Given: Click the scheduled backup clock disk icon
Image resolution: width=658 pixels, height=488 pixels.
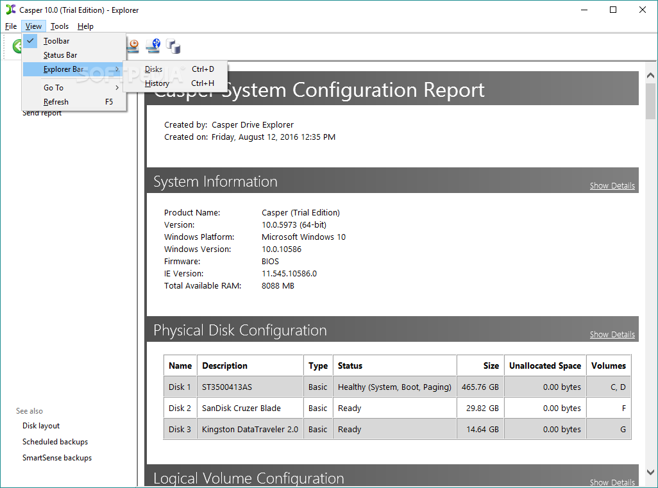Looking at the screenshot, I should pyautogui.click(x=133, y=46).
